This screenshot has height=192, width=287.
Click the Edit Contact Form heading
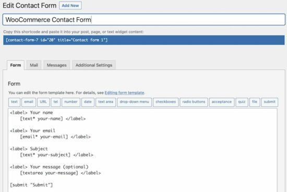pos(29,6)
